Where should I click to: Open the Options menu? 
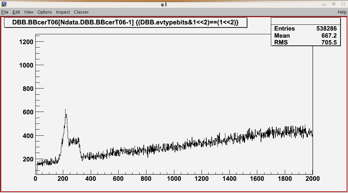(x=45, y=12)
